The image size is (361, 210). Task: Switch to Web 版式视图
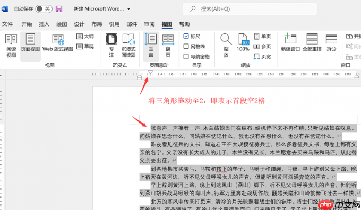pyautogui.click(x=58, y=43)
